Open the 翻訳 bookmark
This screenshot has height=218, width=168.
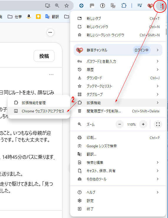click(52, 17)
